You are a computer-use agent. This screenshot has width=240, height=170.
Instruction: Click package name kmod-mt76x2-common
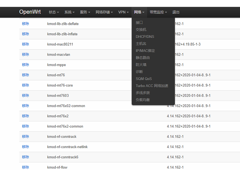pos(65,126)
